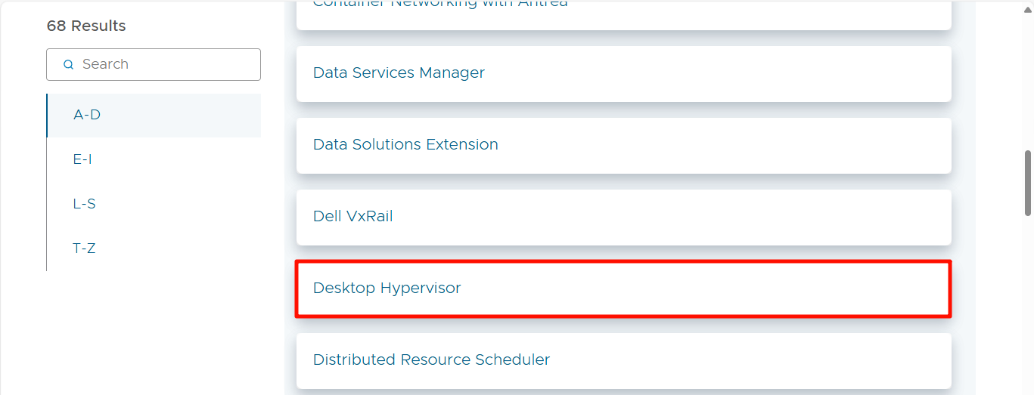The image size is (1034, 395).
Task: Open the L-S filter tab
Action: pyautogui.click(x=84, y=204)
